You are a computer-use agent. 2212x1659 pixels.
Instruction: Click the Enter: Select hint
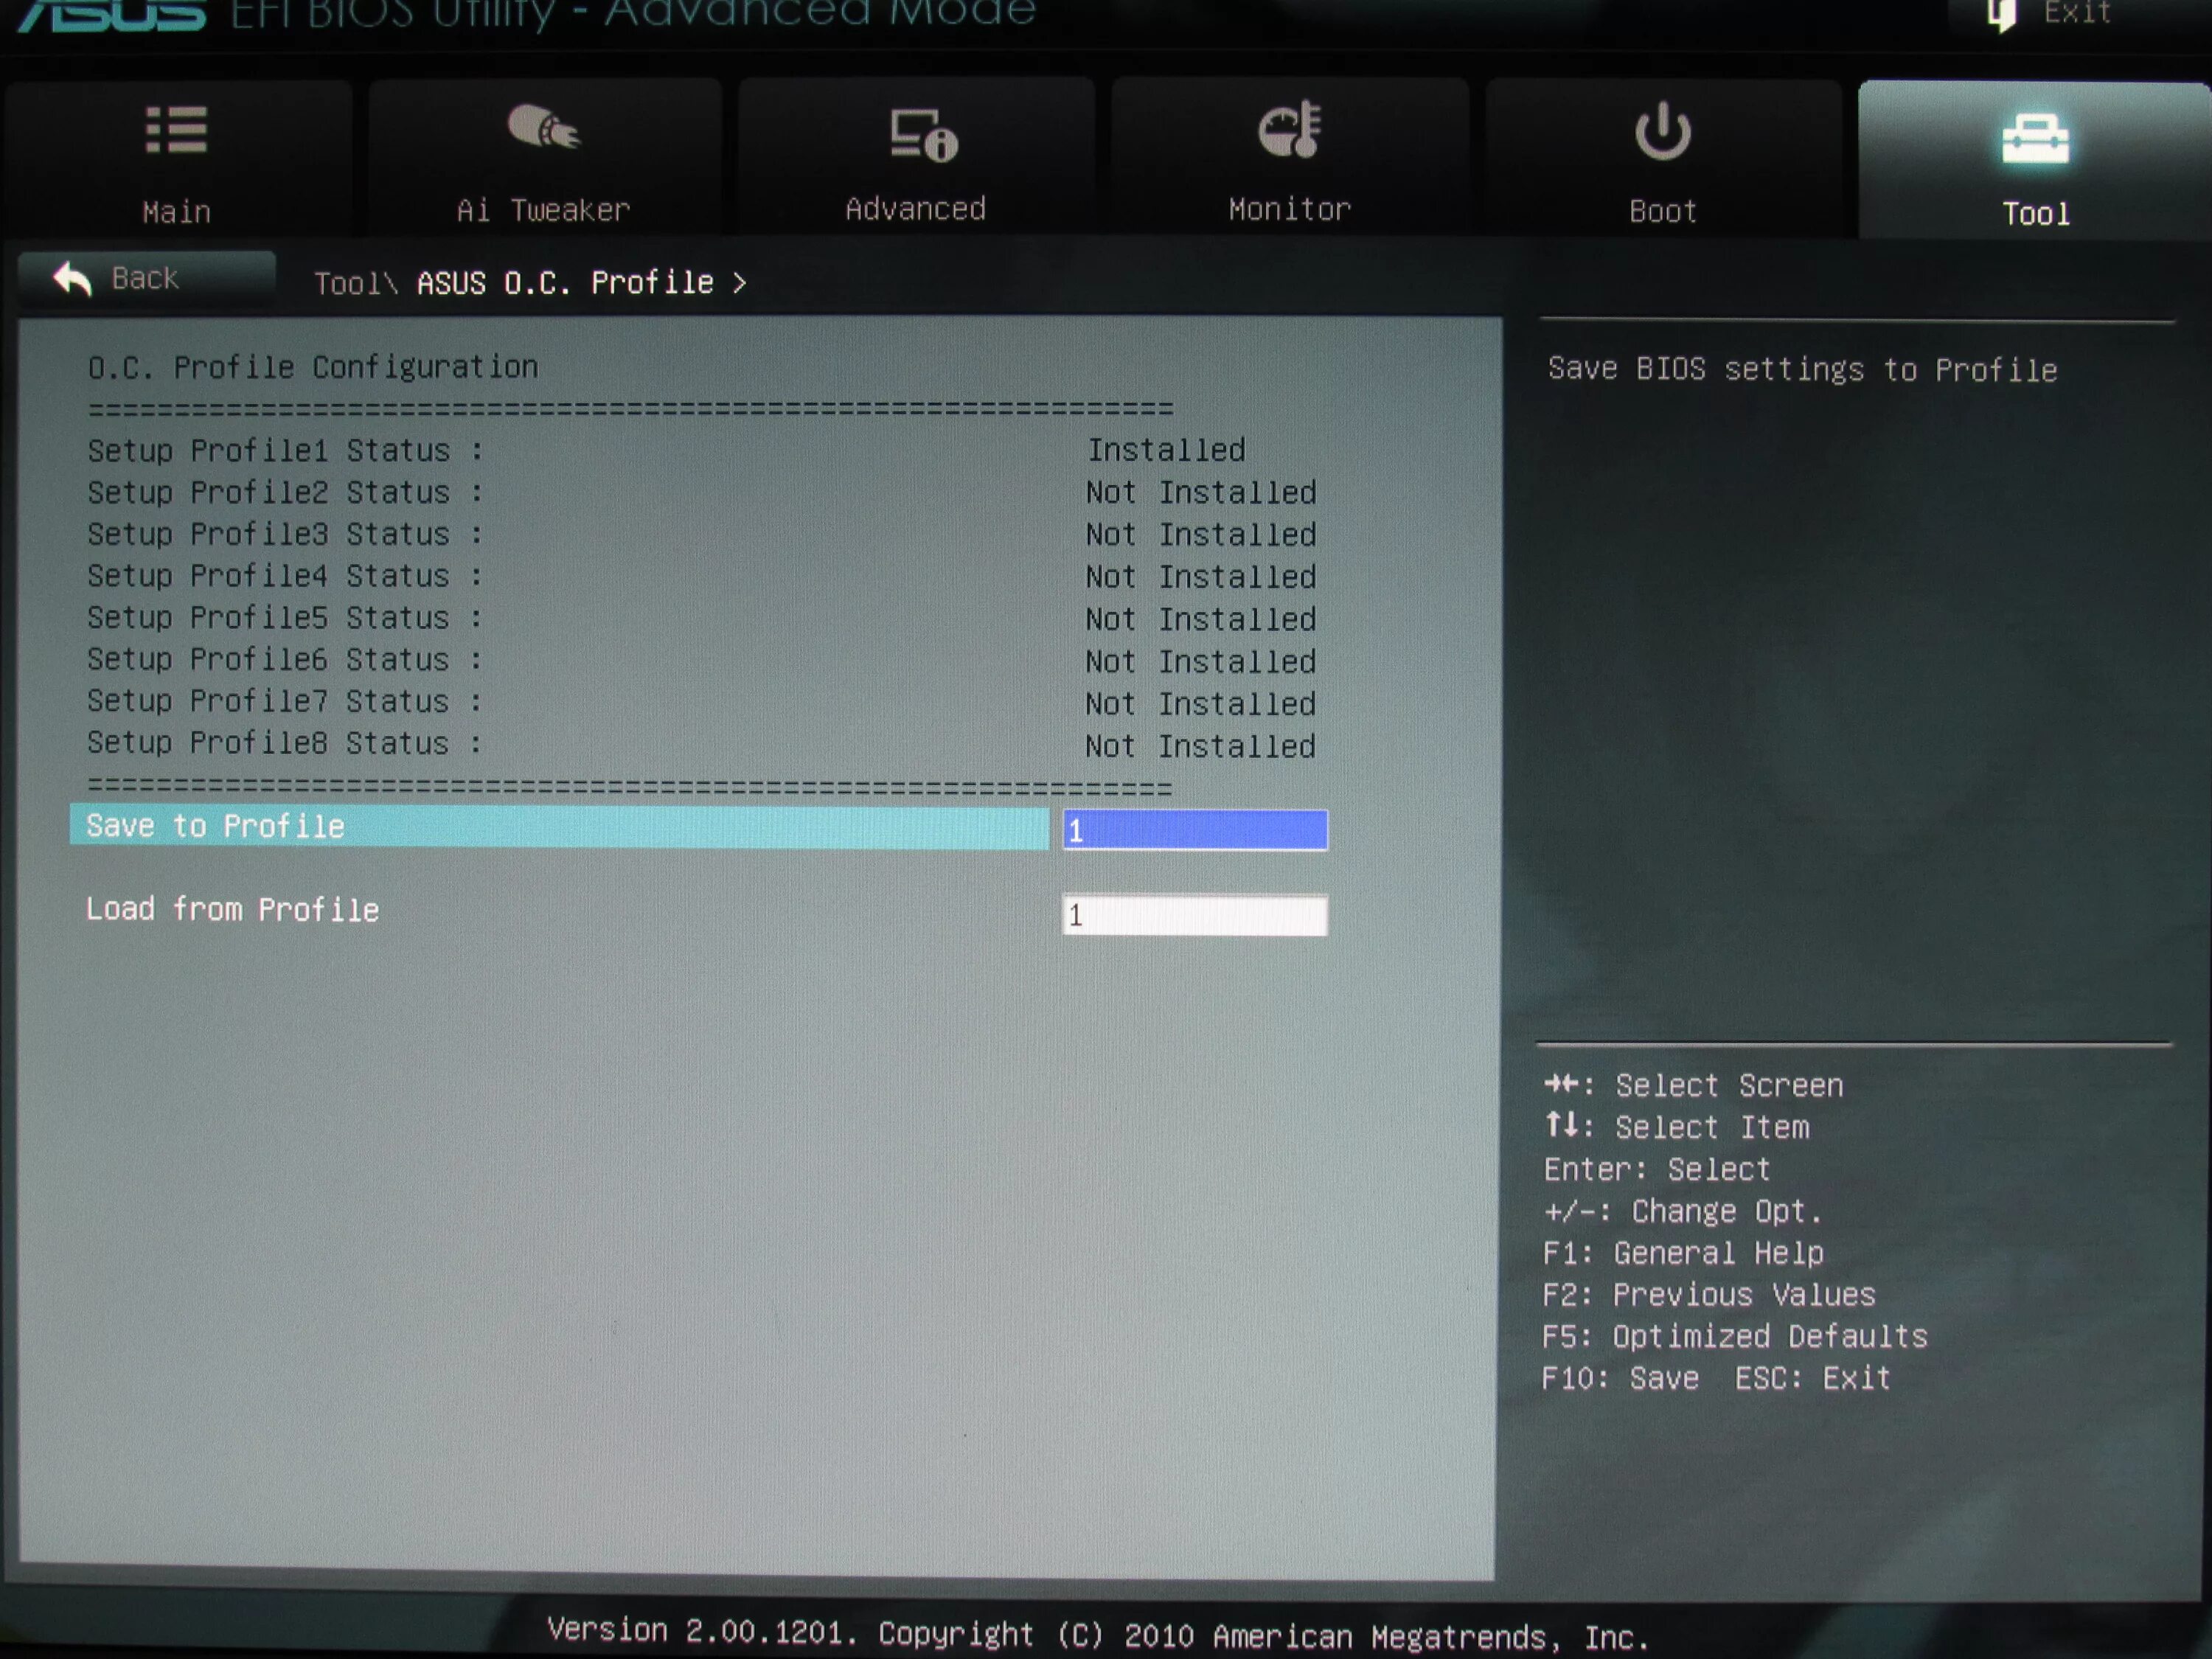[1657, 1169]
